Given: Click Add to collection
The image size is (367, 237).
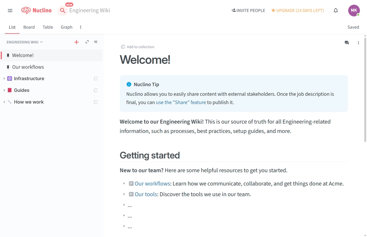Looking at the screenshot, I should click(x=138, y=47).
